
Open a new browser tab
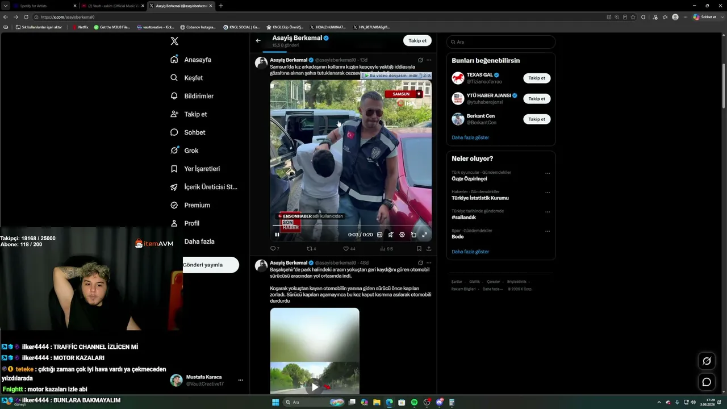point(221,6)
